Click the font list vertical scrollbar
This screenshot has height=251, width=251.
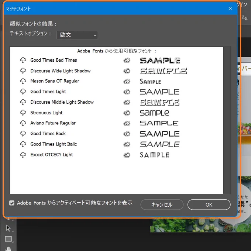[x=227, y=120]
